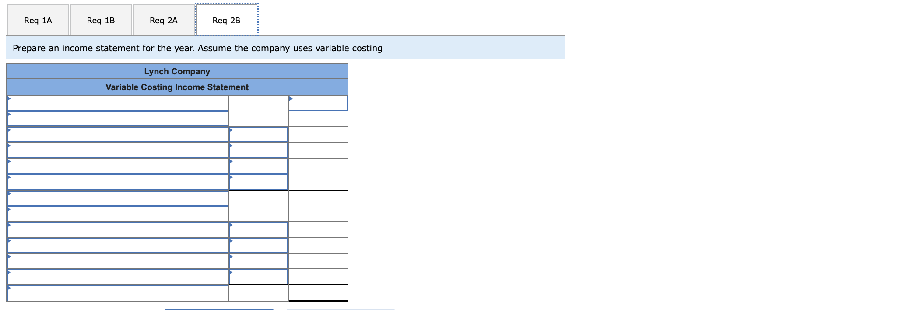
Task: Click the third row's middle amount field
Action: 259,135
